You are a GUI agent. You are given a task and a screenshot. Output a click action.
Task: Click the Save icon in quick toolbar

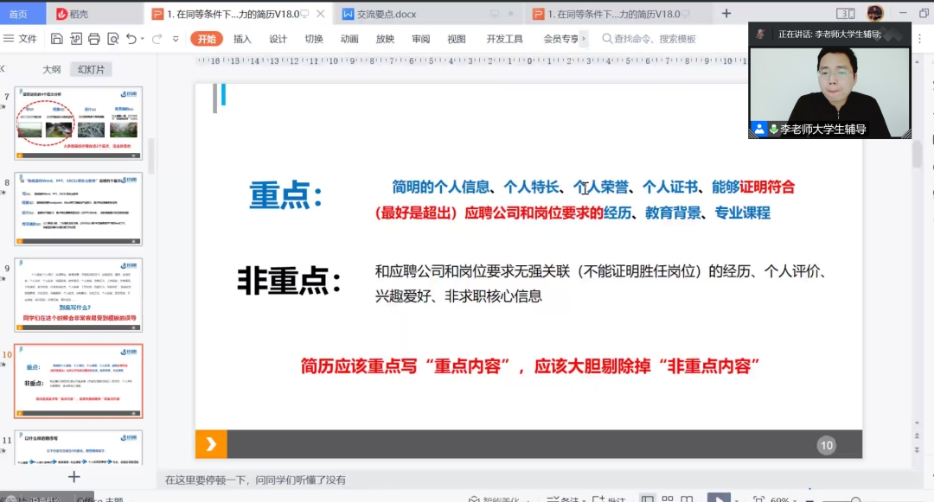[x=57, y=39]
